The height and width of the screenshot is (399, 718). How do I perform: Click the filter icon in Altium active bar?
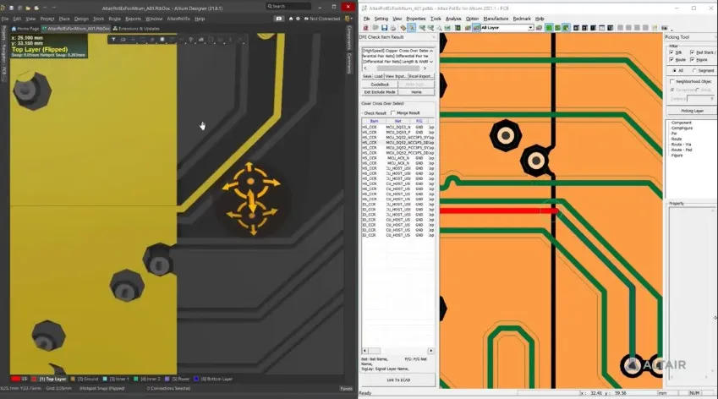point(113,40)
